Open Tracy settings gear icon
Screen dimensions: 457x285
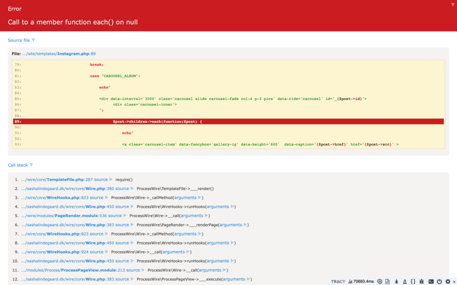[447, 282]
